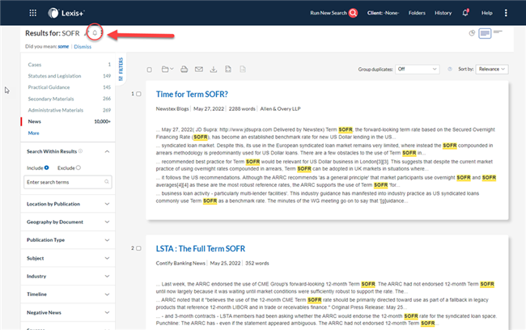Select the Include radio button

[47, 167]
